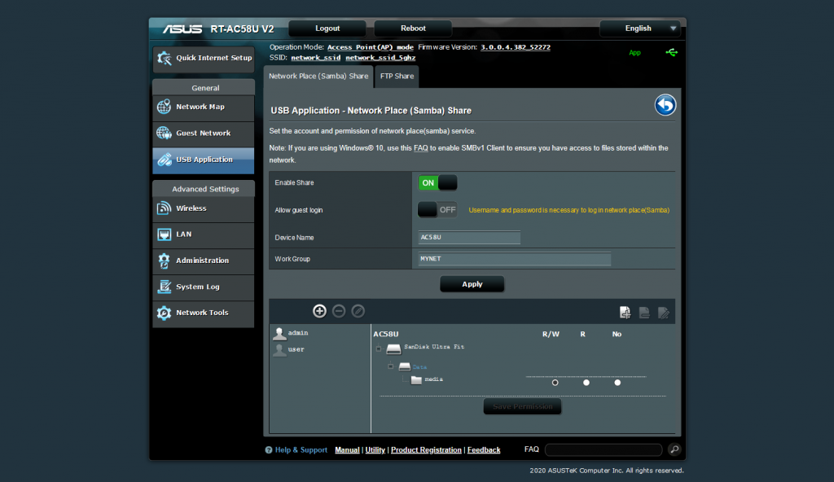Click the FAQ search magnifier icon
The width and height of the screenshot is (834, 482).
(x=674, y=449)
